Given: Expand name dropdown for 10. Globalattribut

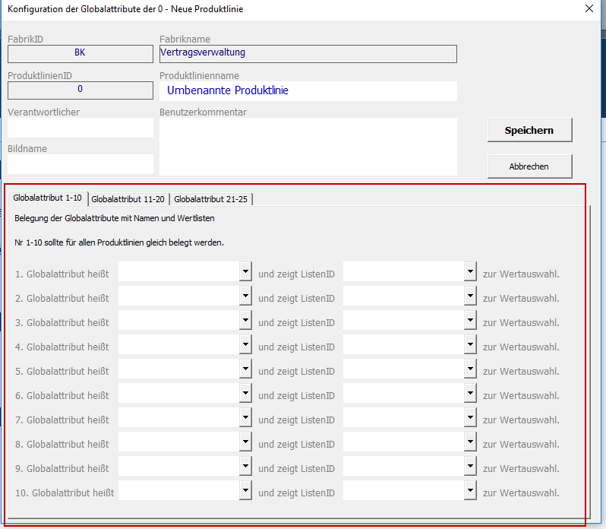Looking at the screenshot, I should click(245, 491).
